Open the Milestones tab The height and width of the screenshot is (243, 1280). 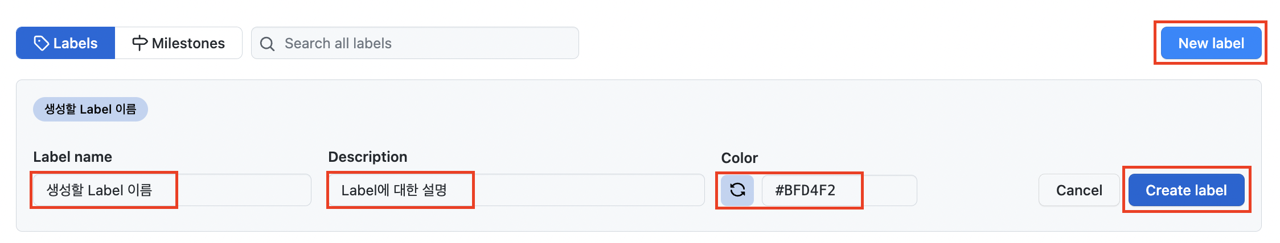(x=179, y=43)
